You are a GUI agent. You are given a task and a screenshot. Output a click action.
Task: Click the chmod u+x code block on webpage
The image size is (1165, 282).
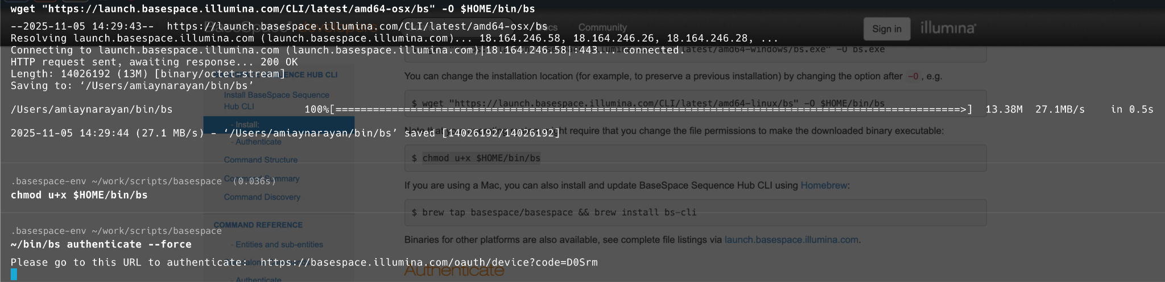(695, 158)
